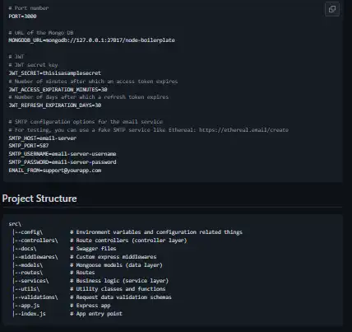Click the MONGODB_URL line

click(91, 40)
